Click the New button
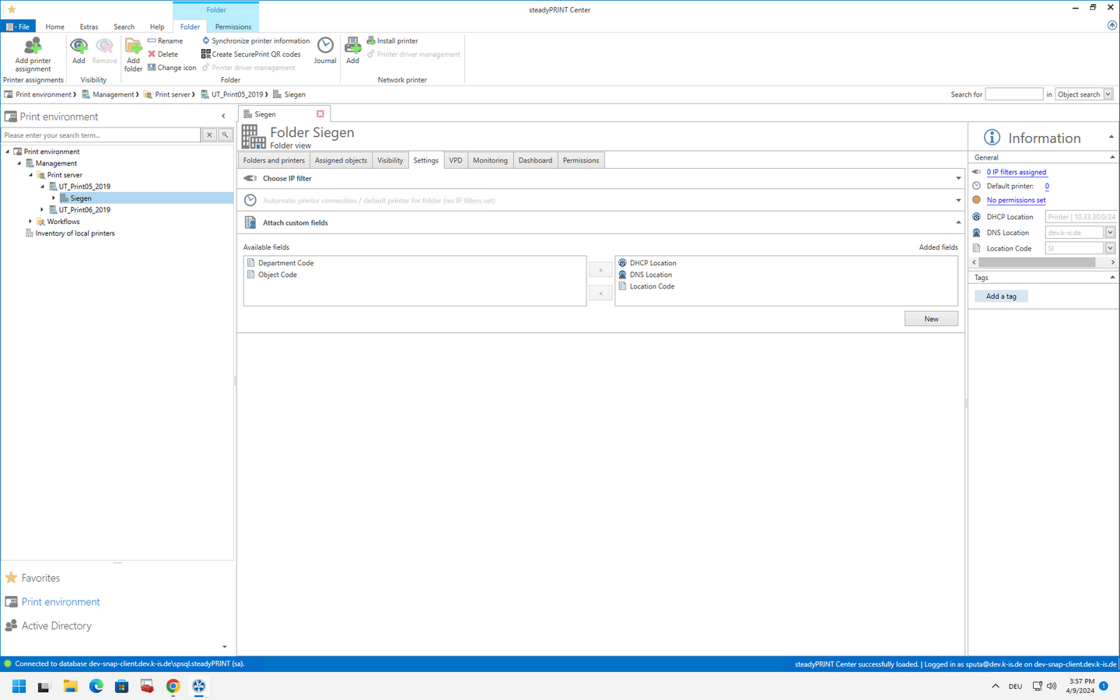The width and height of the screenshot is (1120, 700). click(931, 319)
